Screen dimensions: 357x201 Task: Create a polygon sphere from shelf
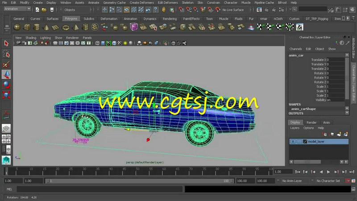pos(17,27)
